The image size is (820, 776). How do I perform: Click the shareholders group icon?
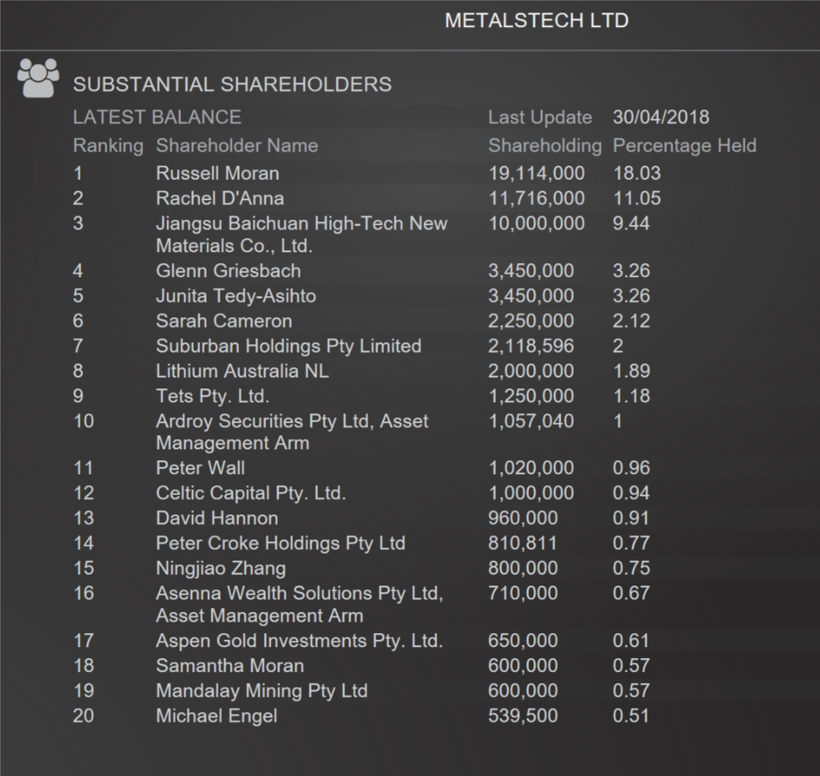(x=38, y=78)
